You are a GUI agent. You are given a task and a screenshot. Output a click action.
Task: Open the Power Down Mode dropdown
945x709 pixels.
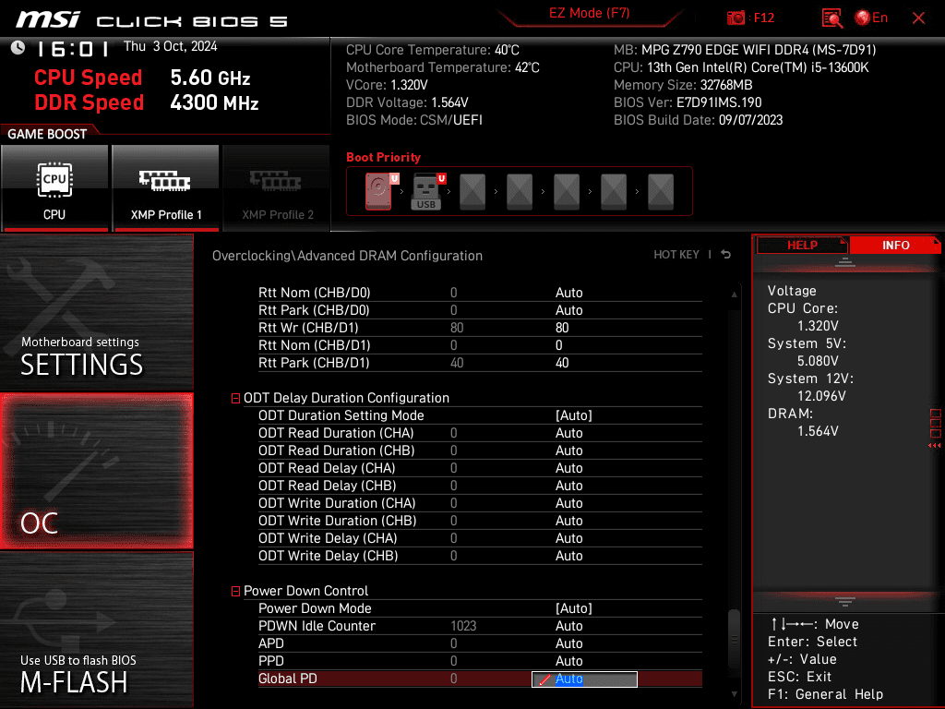(x=574, y=608)
